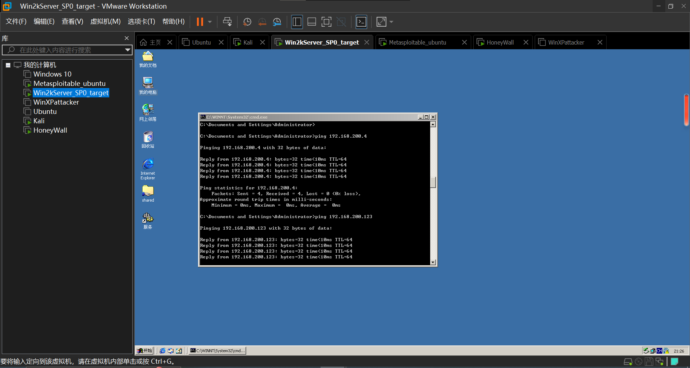Image resolution: width=690 pixels, height=368 pixels.
Task: Click the 服务 services desktop icon
Action: point(148,221)
